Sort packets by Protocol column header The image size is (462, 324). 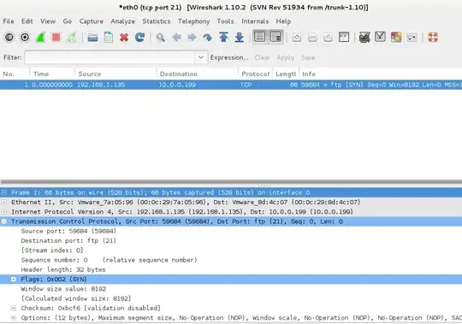click(x=256, y=74)
